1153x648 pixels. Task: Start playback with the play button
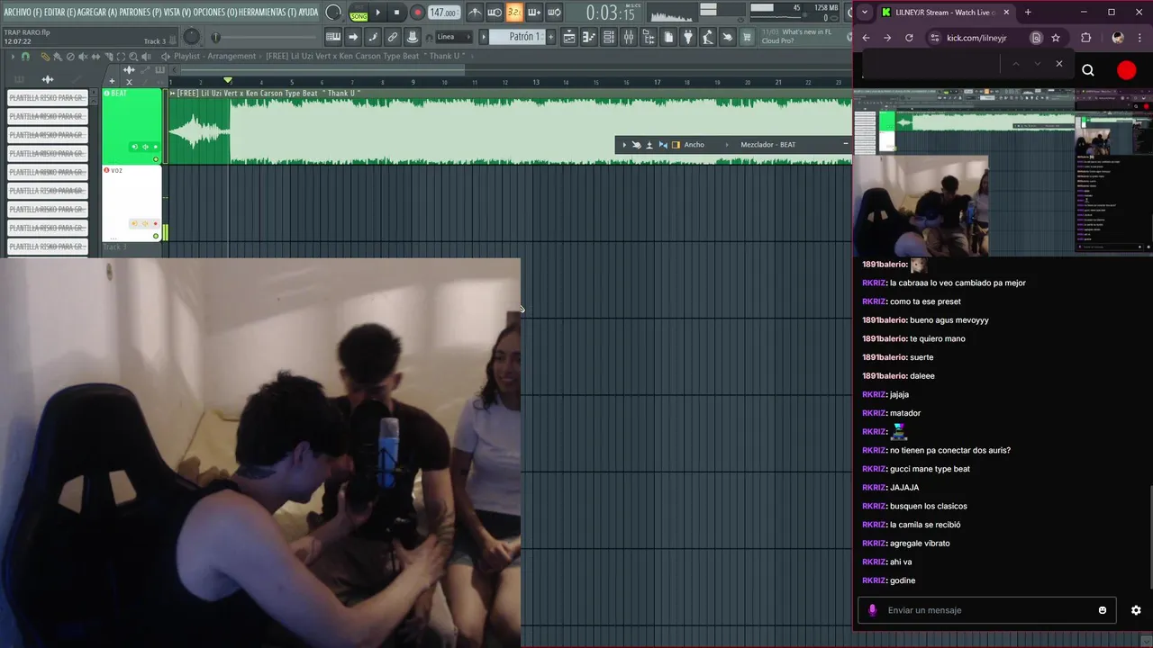coord(377,13)
